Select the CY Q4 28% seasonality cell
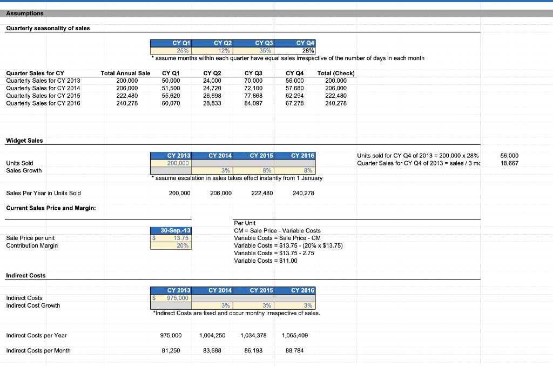Image resolution: width=553 pixels, height=366 pixels. [x=295, y=51]
